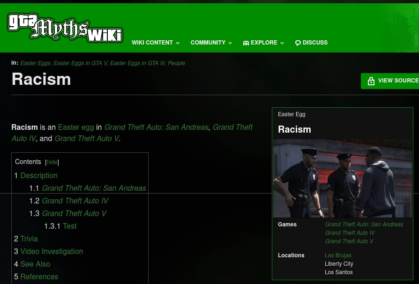419x284 pixels.
Task: Open the infobox police officers image
Action: 343,178
